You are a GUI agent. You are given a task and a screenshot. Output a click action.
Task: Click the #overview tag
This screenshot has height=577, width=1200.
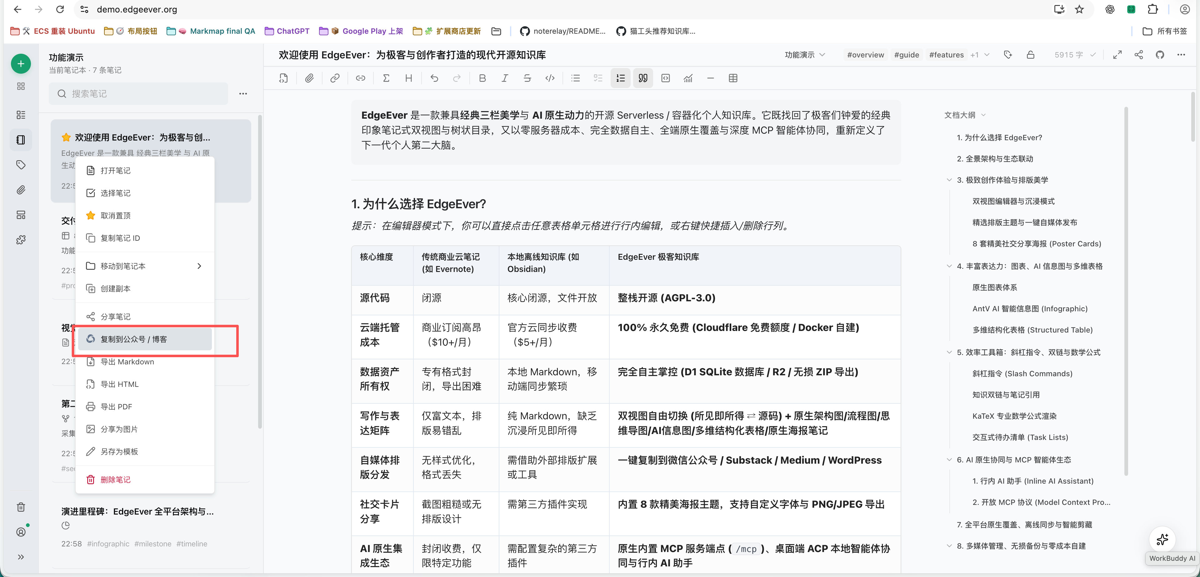click(x=865, y=55)
